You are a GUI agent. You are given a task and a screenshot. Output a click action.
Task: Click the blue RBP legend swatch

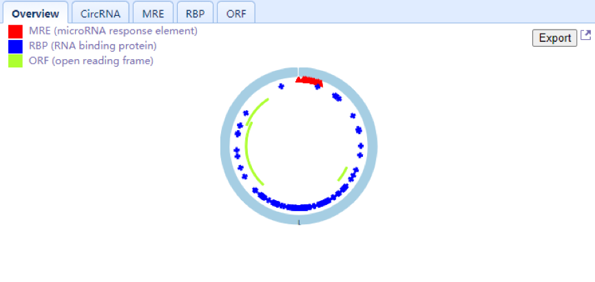click(x=15, y=46)
